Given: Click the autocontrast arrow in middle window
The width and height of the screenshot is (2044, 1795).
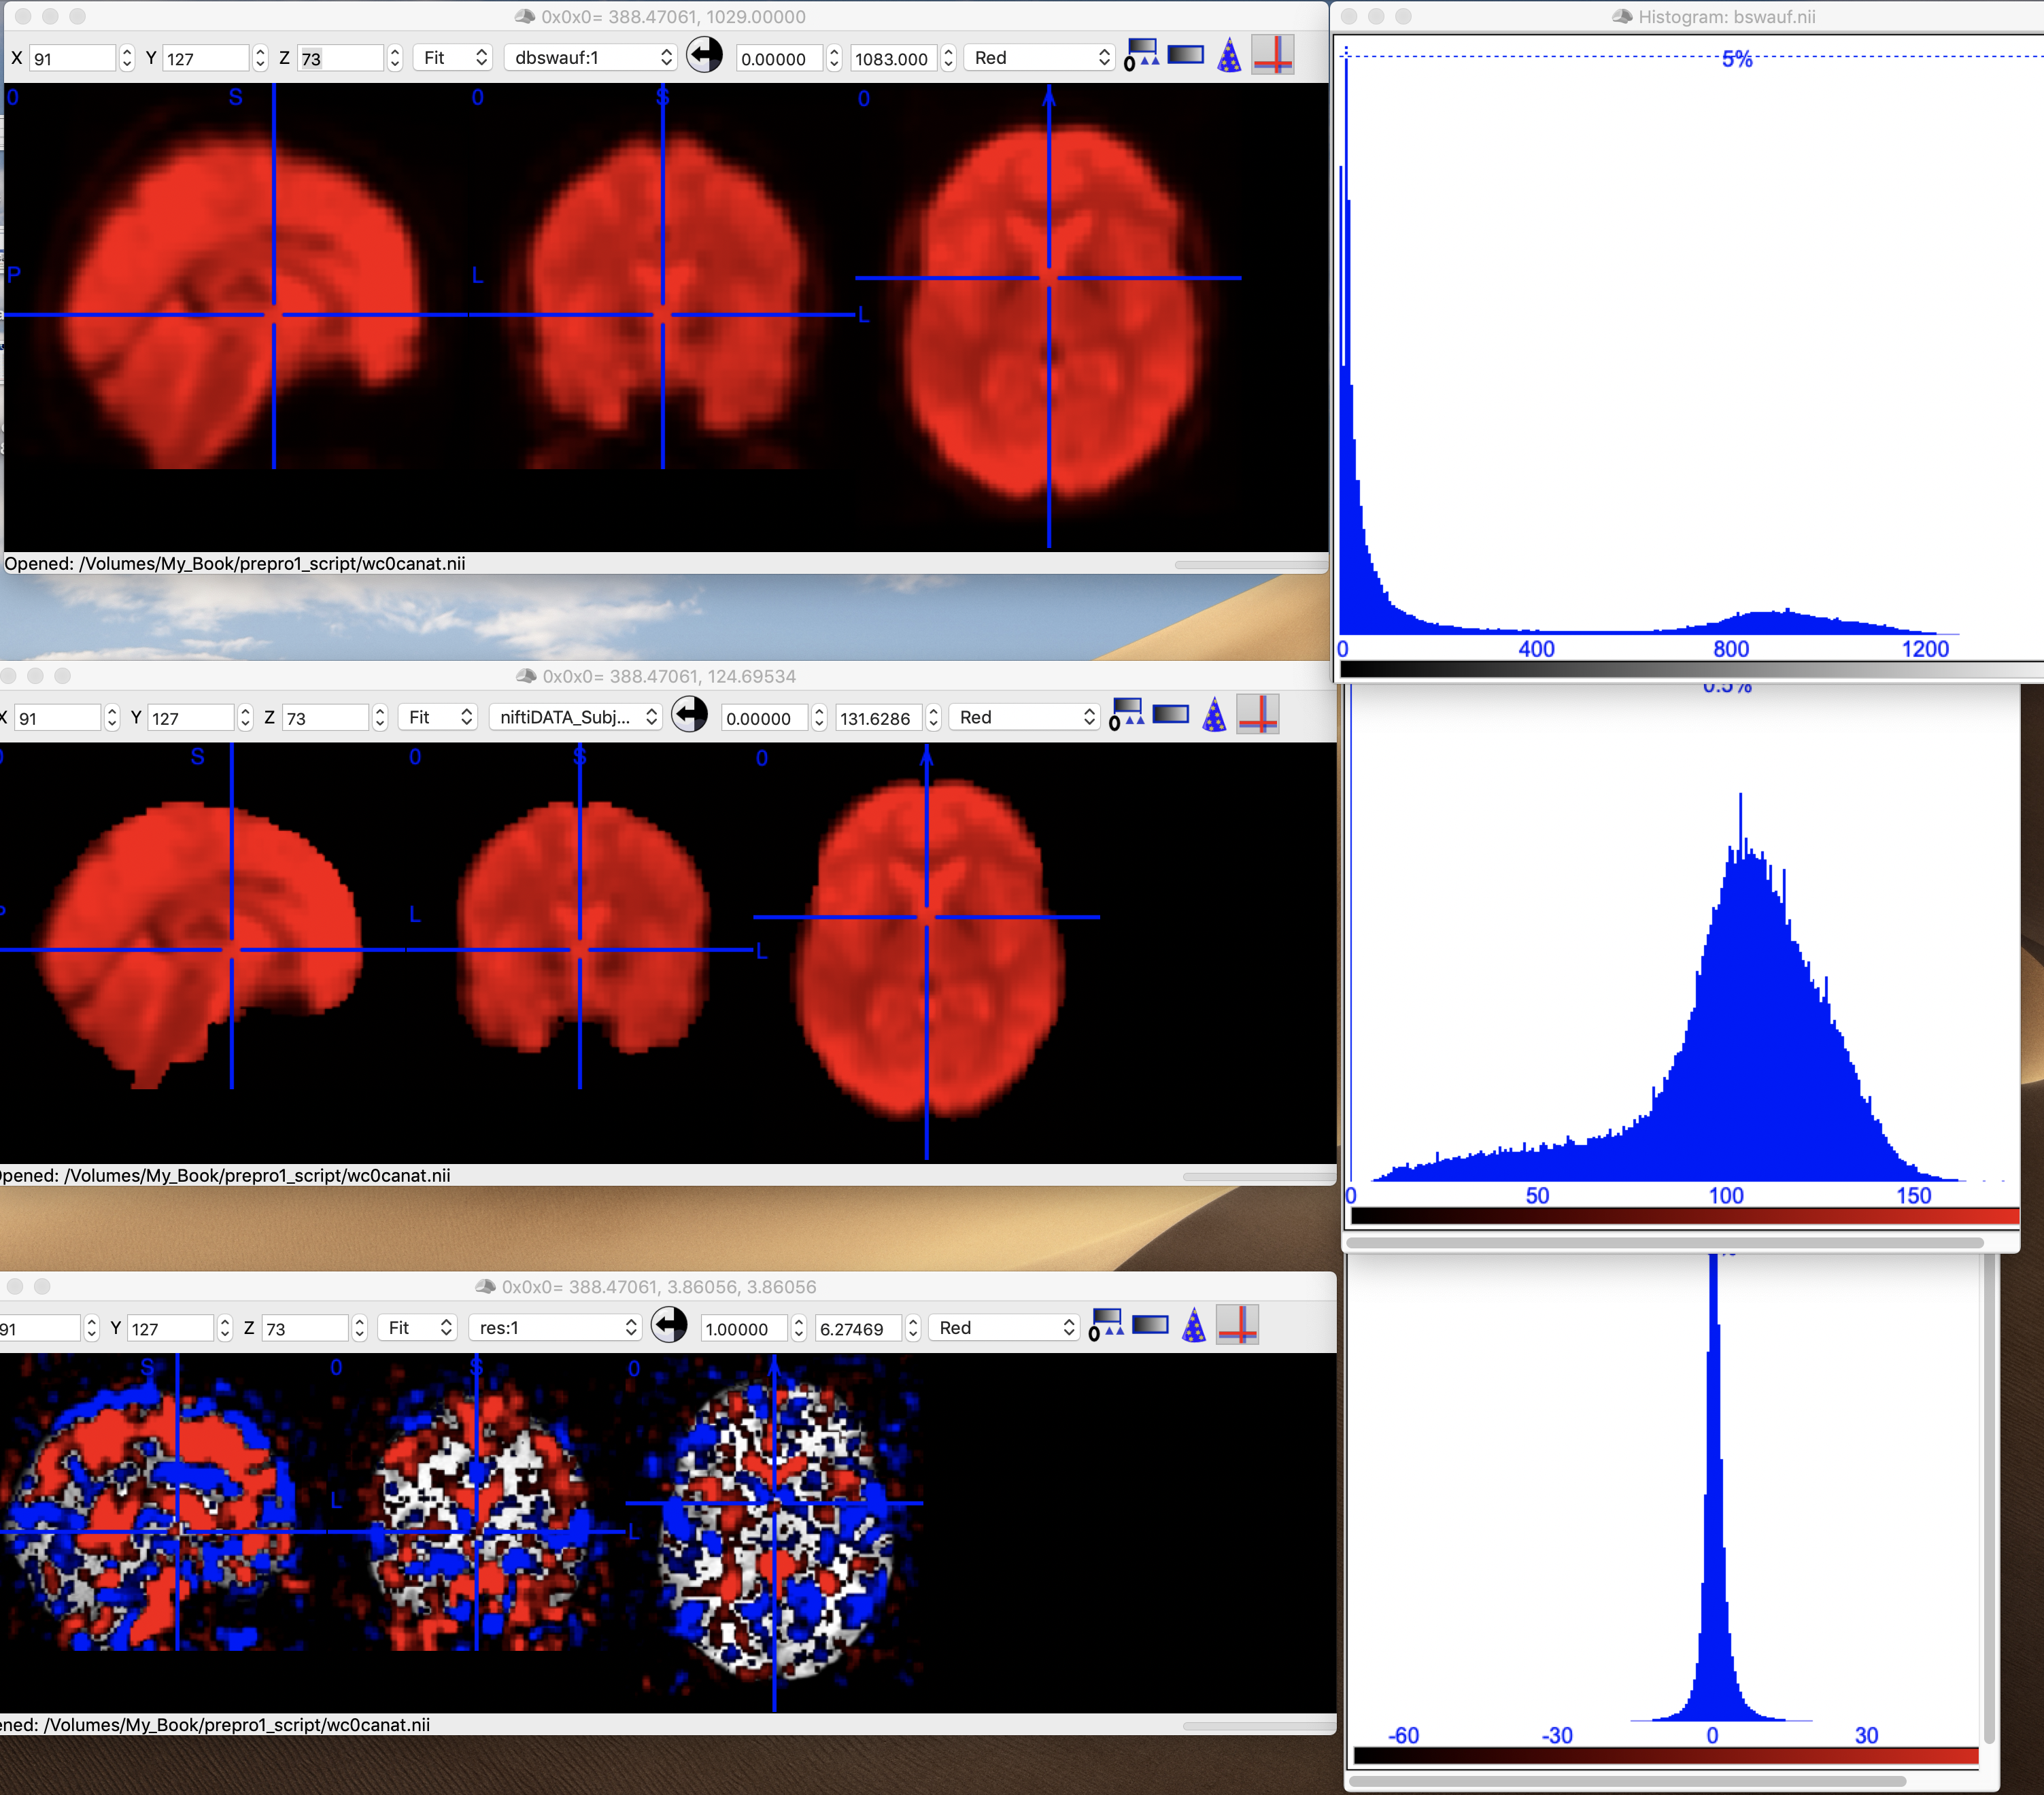Looking at the screenshot, I should click(689, 715).
